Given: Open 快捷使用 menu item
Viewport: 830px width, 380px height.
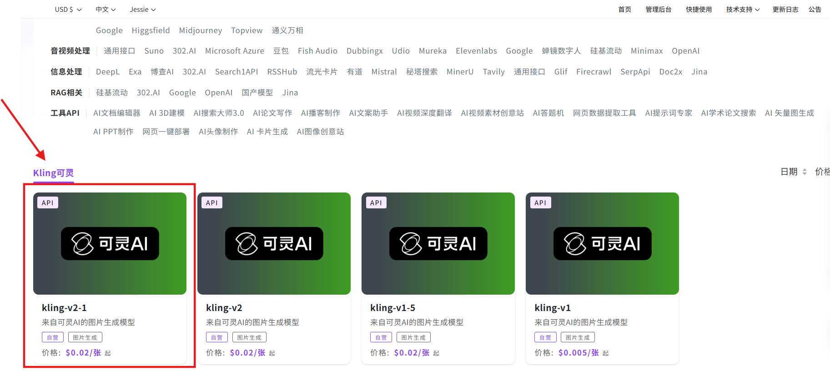Looking at the screenshot, I should click(x=699, y=10).
